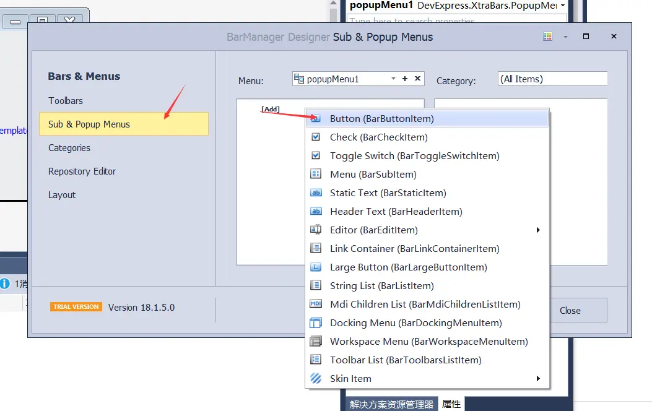Click the Toolbar List item icon
Viewport: 652px width, 411px height.
(x=316, y=360)
